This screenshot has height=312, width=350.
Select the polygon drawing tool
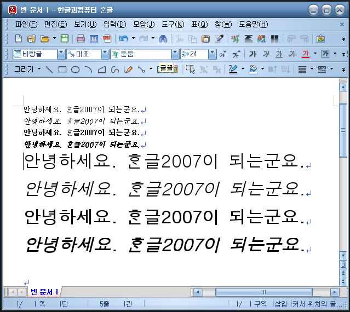pyautogui.click(x=102, y=70)
